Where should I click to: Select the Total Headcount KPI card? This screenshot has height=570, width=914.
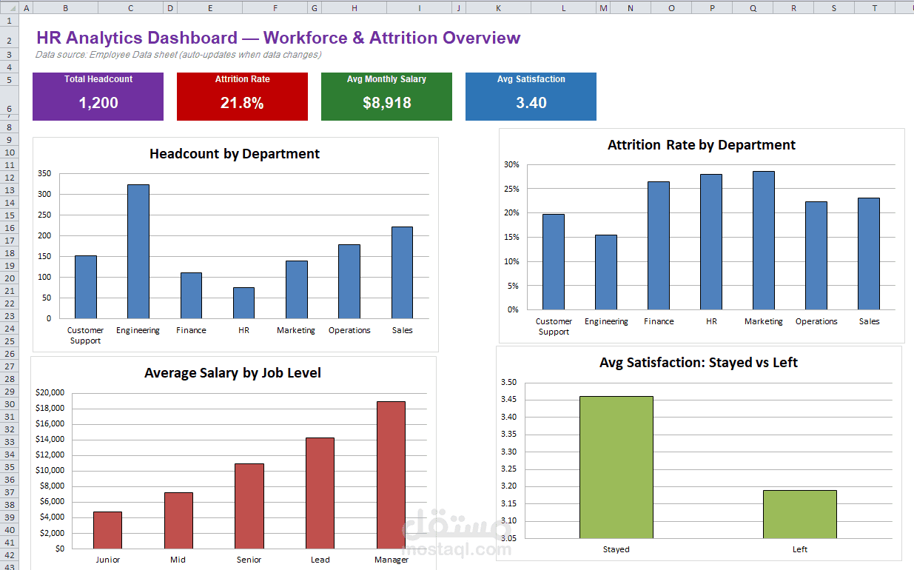(x=98, y=96)
